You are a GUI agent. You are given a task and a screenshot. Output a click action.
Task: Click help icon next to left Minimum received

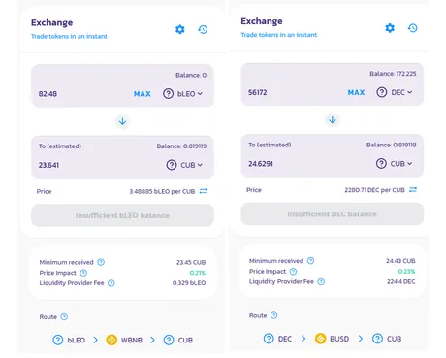[101, 262]
